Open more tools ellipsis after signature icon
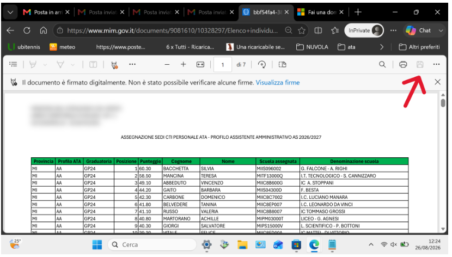The height and width of the screenshot is (257, 452). [132, 64]
